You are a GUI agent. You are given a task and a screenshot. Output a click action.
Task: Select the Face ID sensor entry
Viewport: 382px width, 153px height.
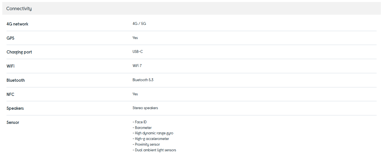click(141, 122)
